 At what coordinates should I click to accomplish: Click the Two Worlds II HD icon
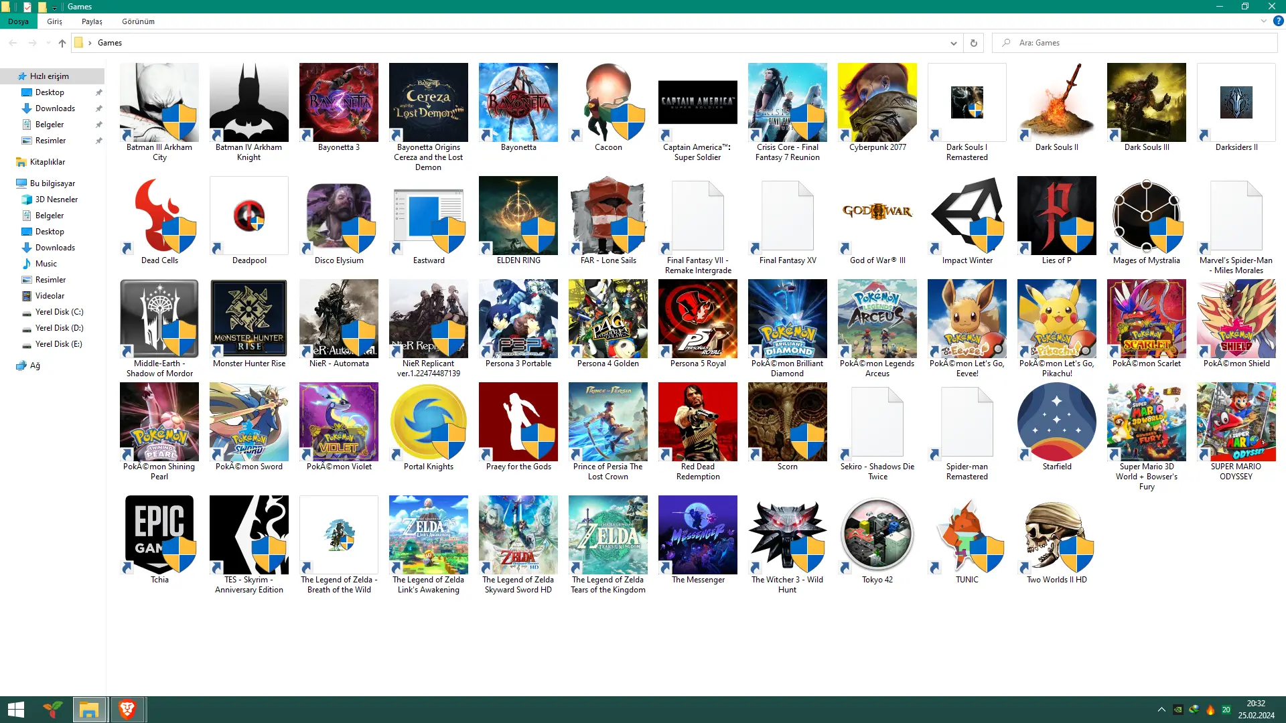[1057, 535]
